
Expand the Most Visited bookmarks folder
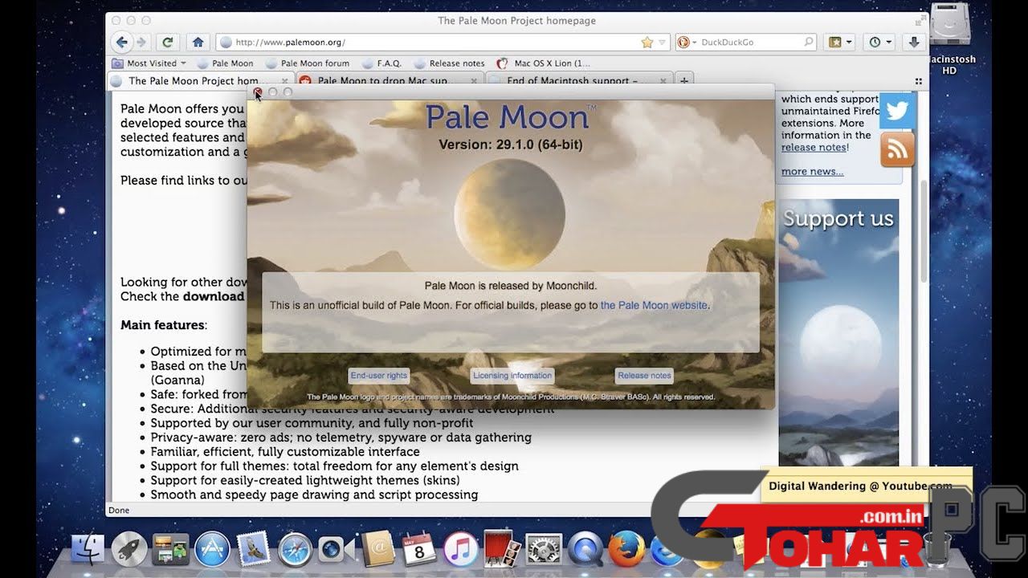click(149, 63)
